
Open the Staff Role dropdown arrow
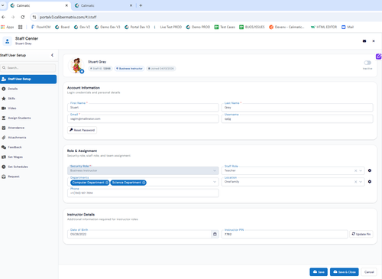[361, 170]
